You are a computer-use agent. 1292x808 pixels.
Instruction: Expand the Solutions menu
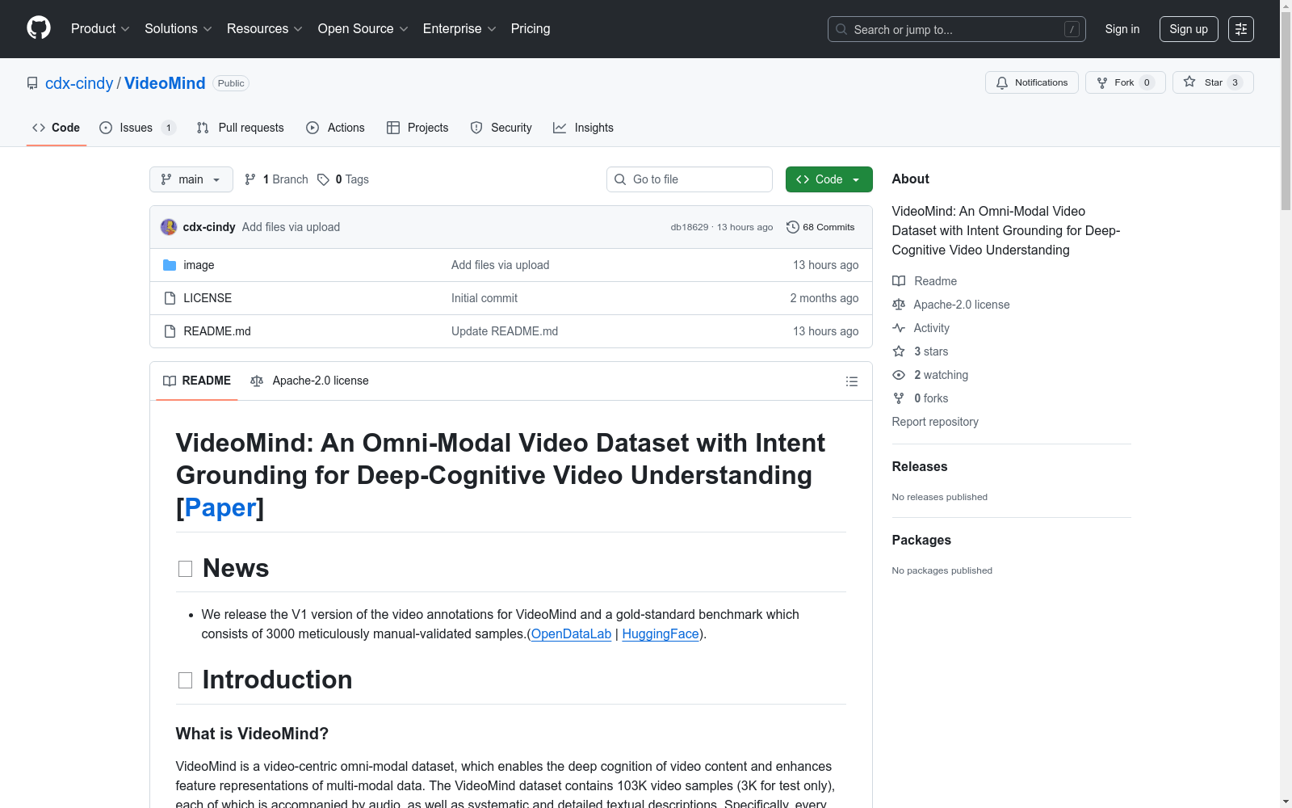click(x=178, y=28)
